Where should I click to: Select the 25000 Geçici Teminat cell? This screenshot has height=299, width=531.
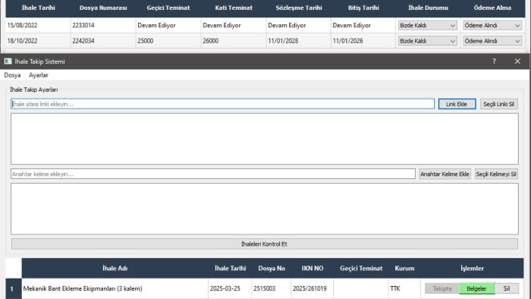point(168,41)
